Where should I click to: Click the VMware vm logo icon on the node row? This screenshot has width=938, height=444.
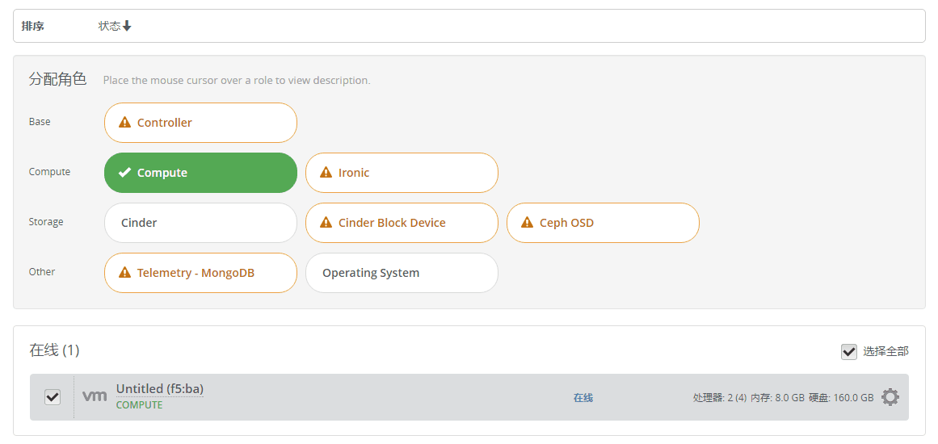[95, 396]
